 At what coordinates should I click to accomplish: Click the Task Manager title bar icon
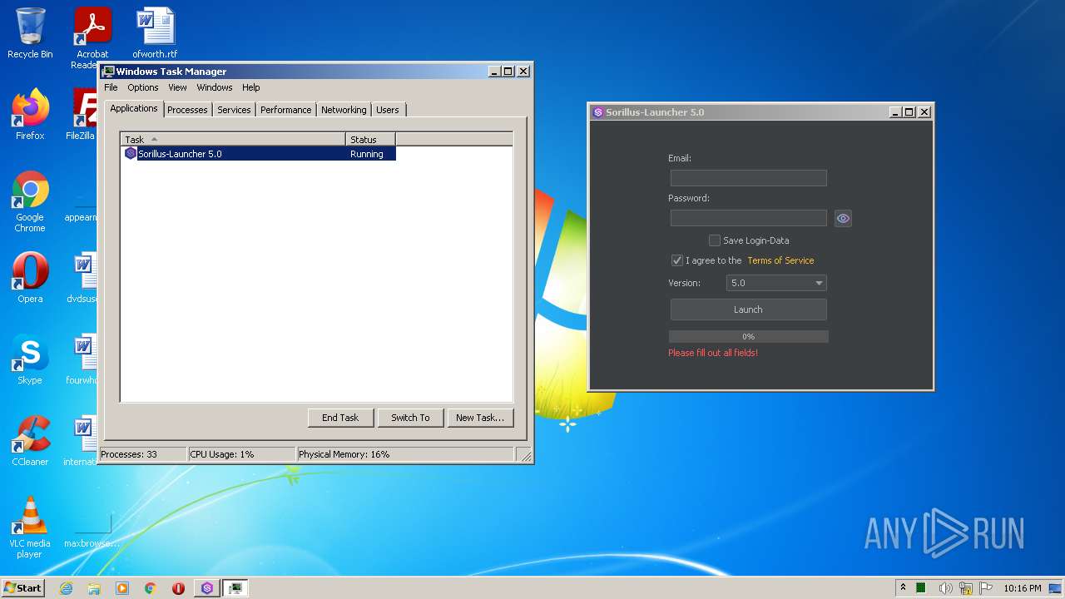click(108, 72)
